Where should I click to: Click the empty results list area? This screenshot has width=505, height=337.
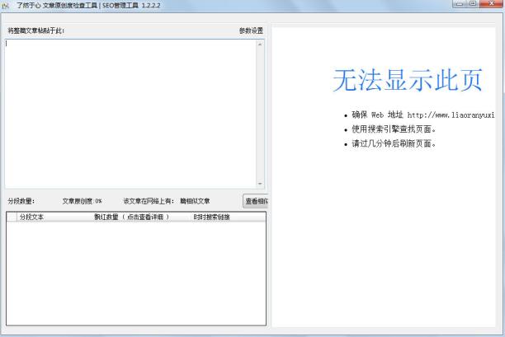click(135, 274)
